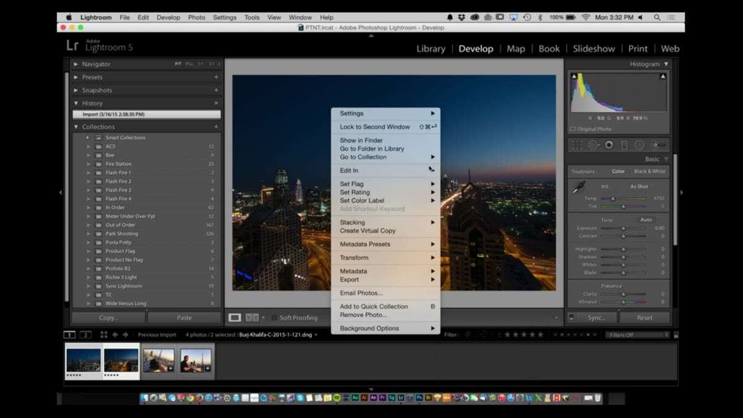743x418 pixels.
Task: Select the Crop Overlay tool
Action: coord(577,145)
